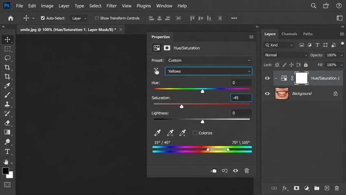Open the Normal blend mode dropdown
The image size is (346, 195).
(x=286, y=55)
